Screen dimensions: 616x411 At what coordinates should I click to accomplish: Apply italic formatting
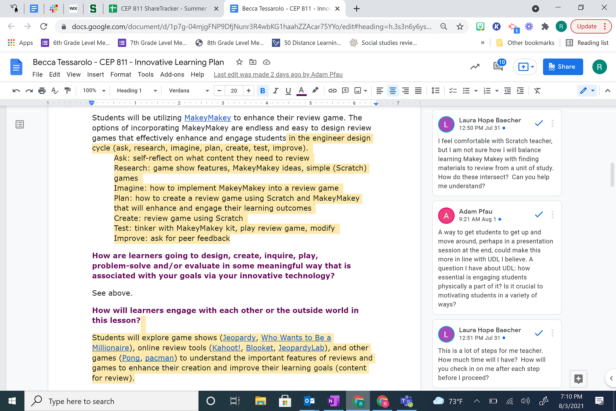275,91
